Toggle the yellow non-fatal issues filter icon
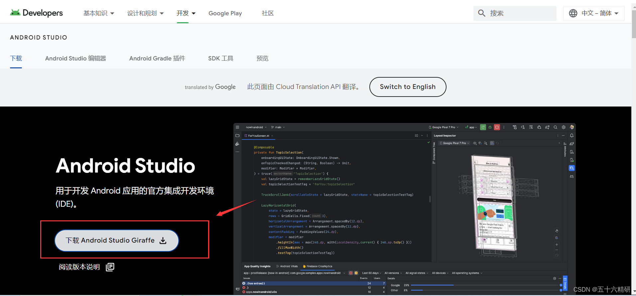Screen dimensions: 636x296 (356, 273)
